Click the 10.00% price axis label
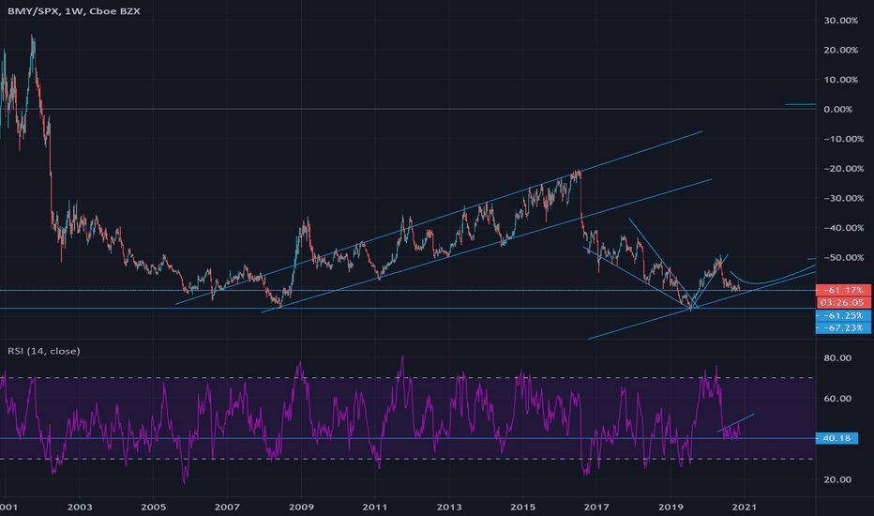The image size is (874, 516). click(840, 80)
